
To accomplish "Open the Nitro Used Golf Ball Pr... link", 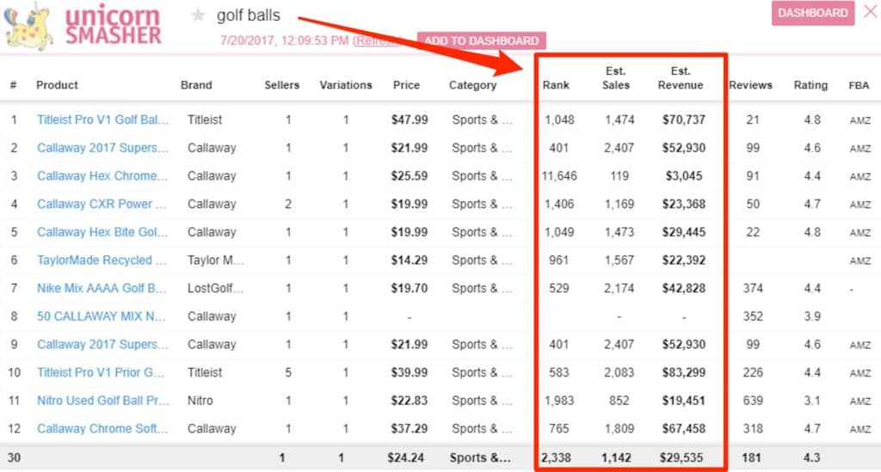I will pos(103,400).
